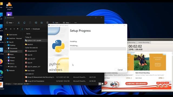The height and width of the screenshot is (97, 173).
Task: Open the purple video app desktop icon
Action: pos(9,14)
